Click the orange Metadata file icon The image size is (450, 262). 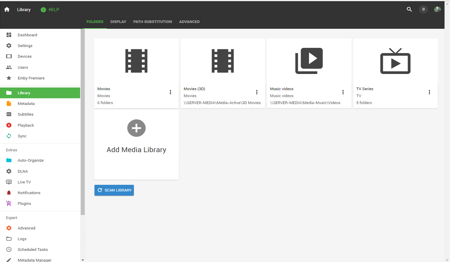9,104
